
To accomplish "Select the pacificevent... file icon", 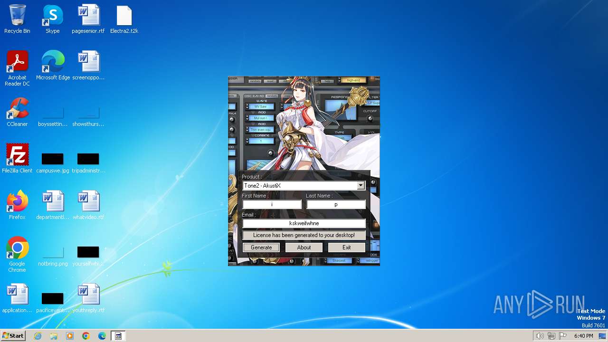I will (x=53, y=303).
